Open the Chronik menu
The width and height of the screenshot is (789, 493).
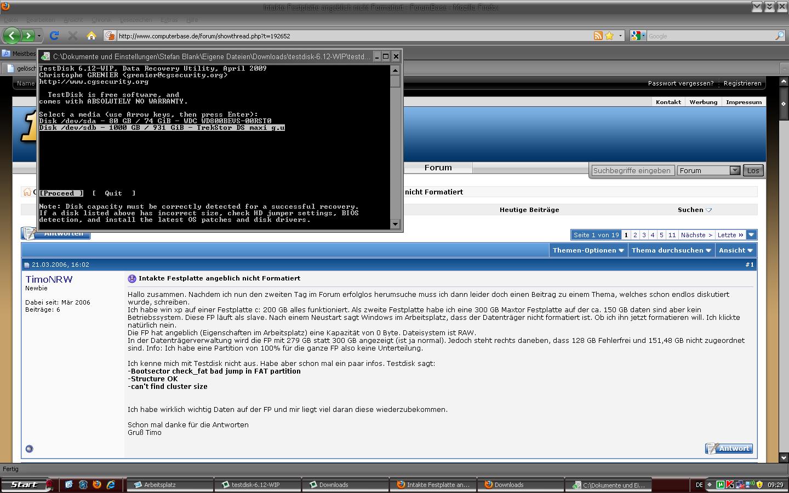(101, 20)
